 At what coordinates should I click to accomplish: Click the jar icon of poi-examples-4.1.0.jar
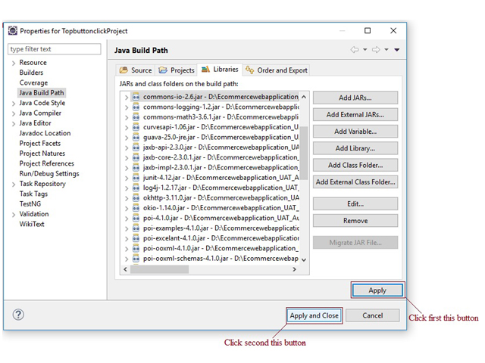[136, 228]
